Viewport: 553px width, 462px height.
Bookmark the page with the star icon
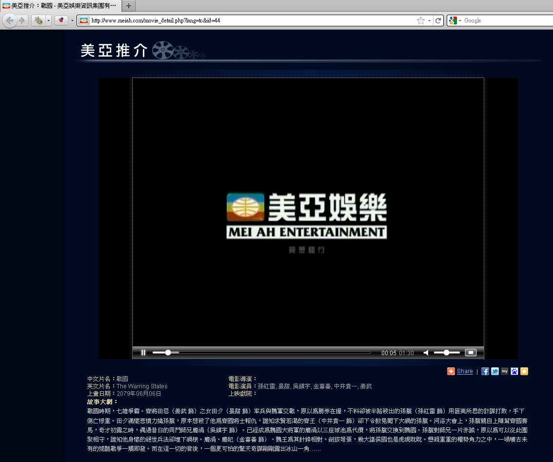click(x=420, y=20)
